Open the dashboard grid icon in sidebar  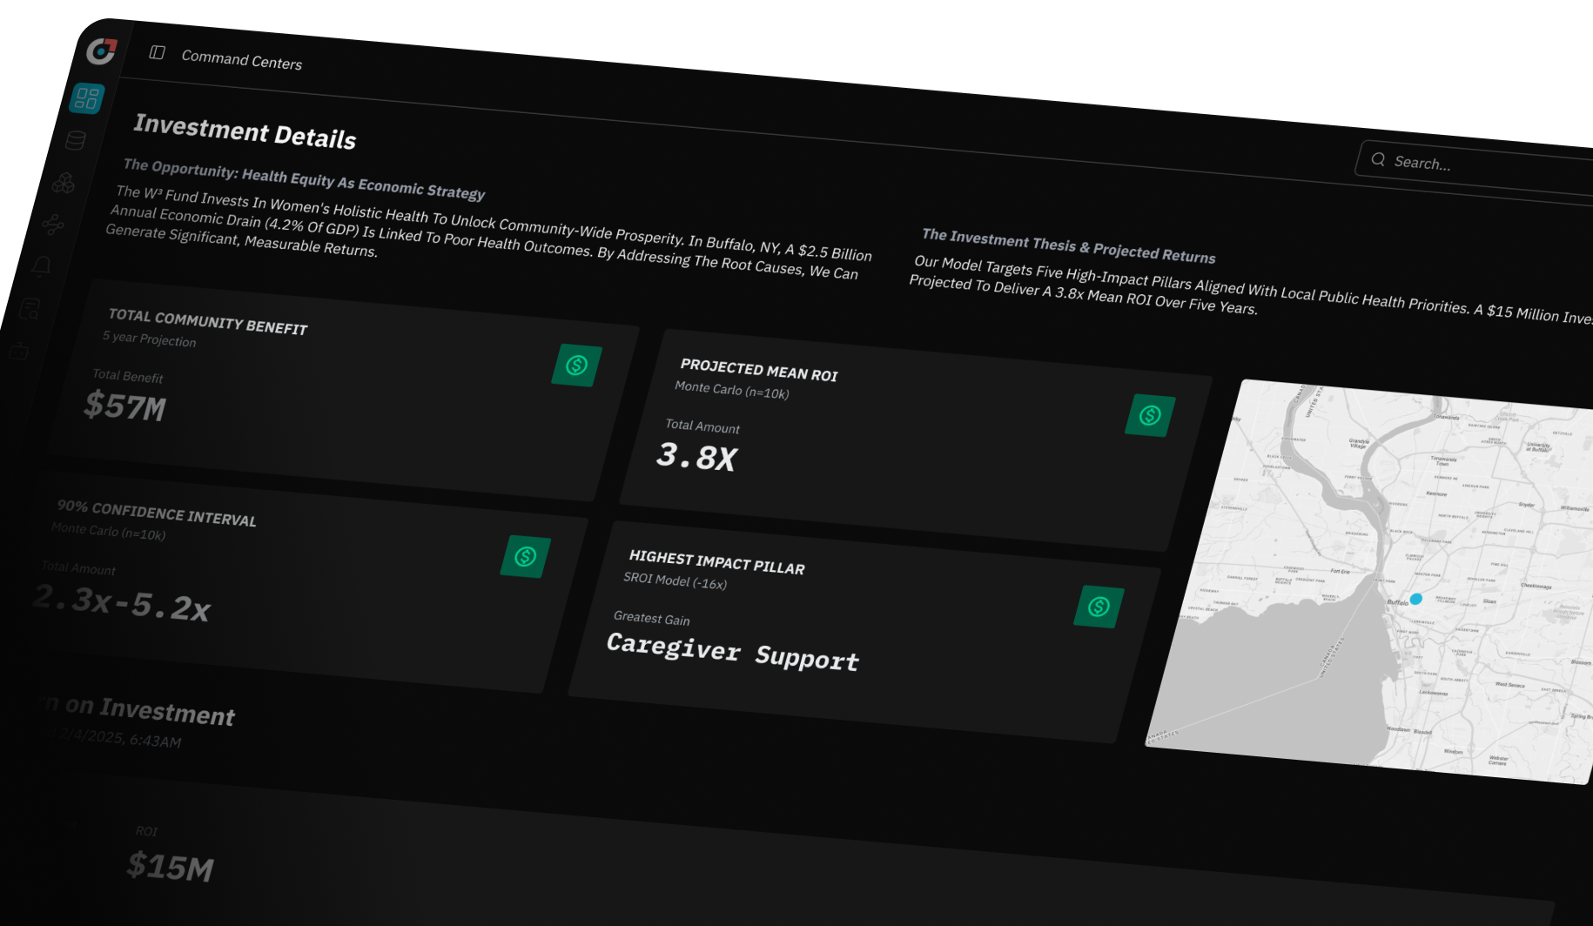point(87,97)
